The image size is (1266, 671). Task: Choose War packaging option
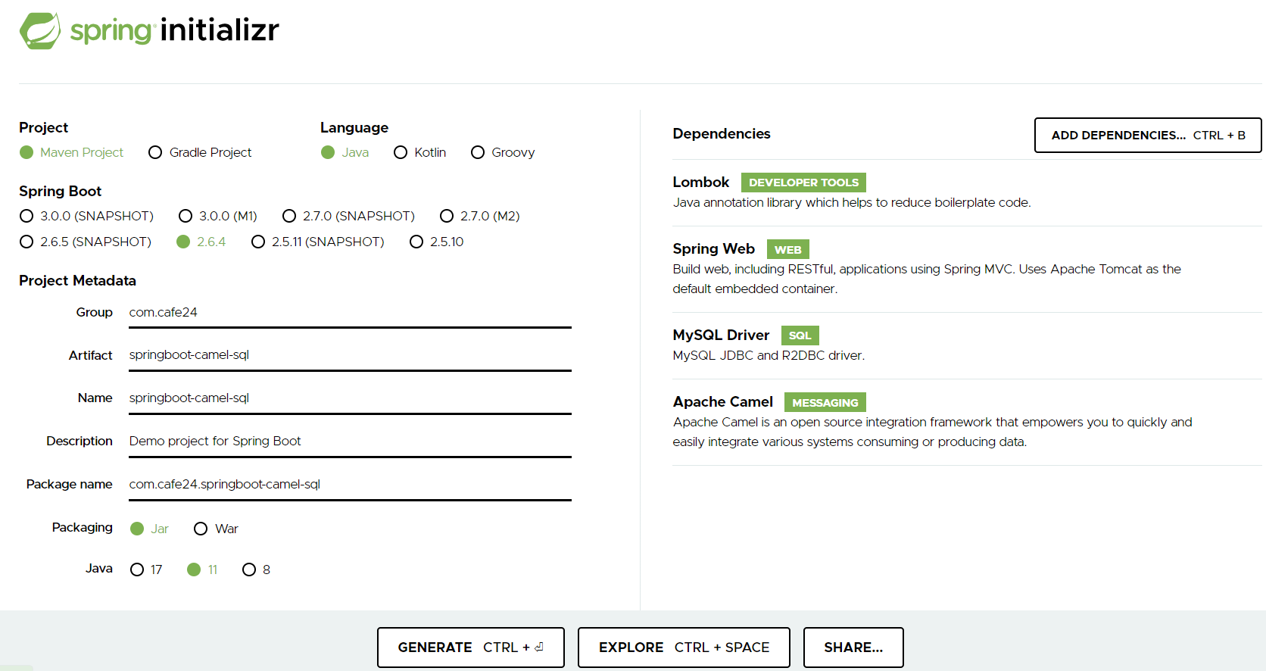pos(216,529)
